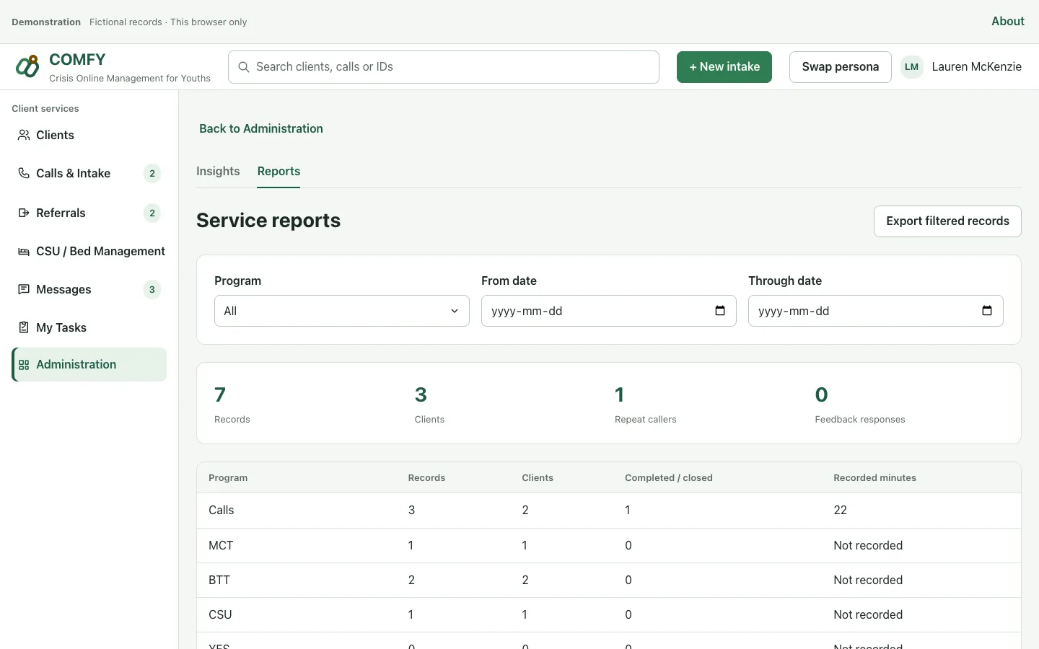This screenshot has width=1039, height=649.
Task: Click the From date input field
Action: (609, 311)
